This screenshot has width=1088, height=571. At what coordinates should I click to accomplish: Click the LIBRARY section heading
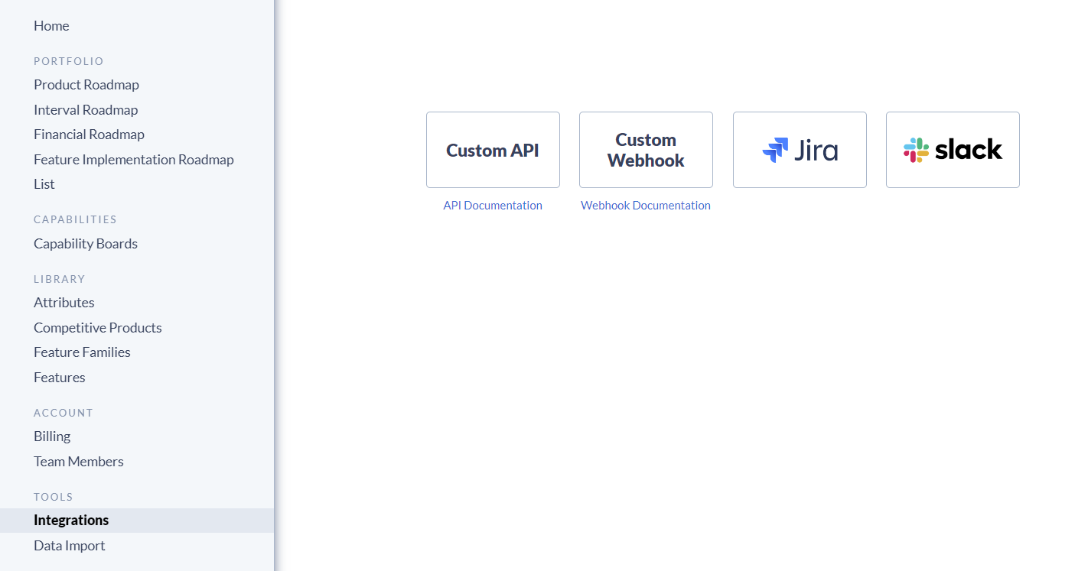point(60,279)
